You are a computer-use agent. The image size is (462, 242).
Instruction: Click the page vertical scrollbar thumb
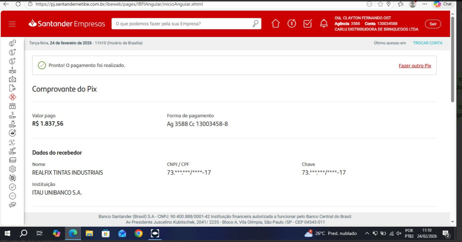[452, 58]
